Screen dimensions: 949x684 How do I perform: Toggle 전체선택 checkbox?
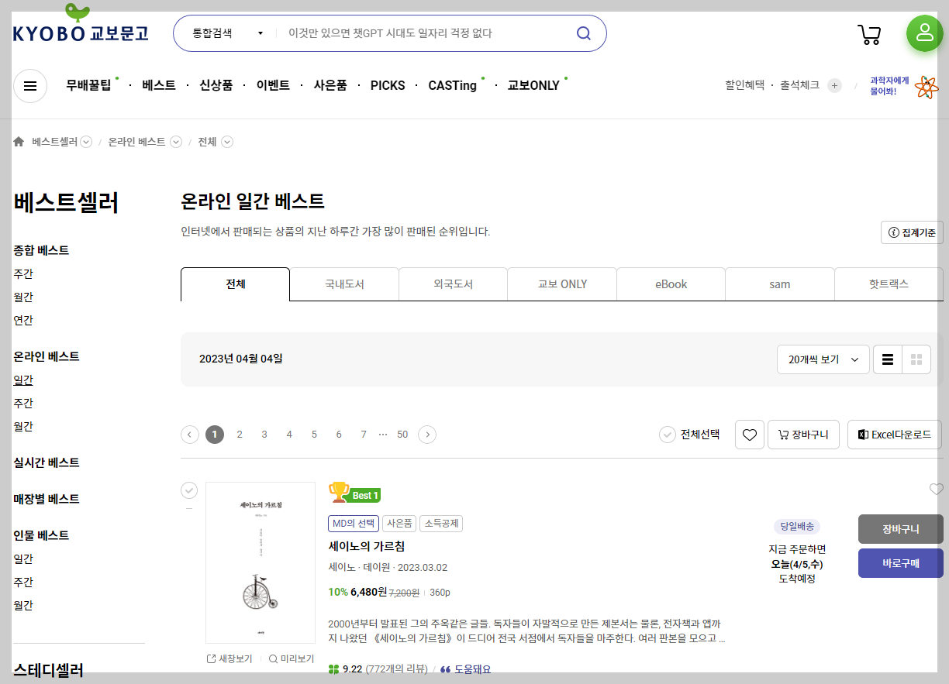tap(668, 435)
